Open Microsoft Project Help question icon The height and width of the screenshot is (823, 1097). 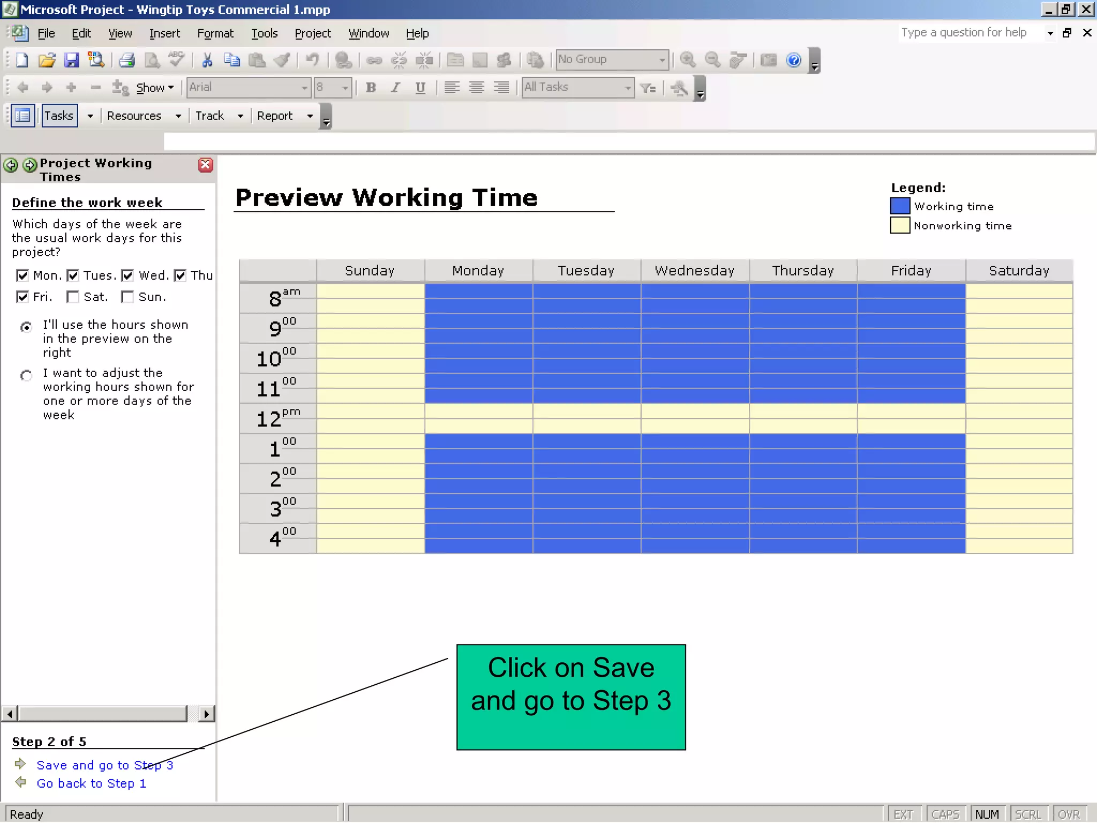pos(794,60)
